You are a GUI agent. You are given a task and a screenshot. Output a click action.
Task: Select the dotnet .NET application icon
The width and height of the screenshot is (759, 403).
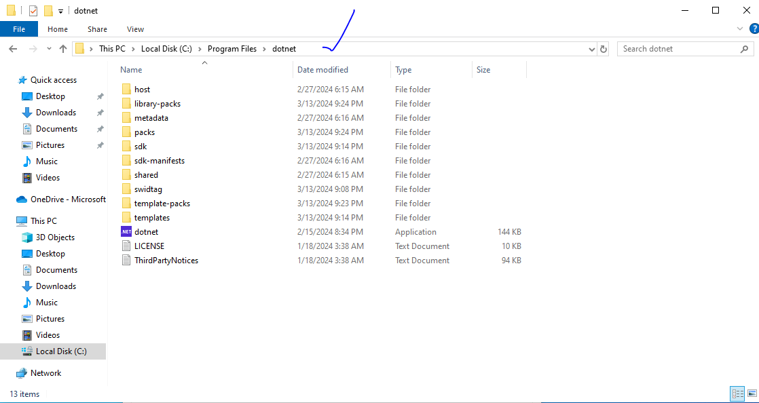tap(126, 232)
